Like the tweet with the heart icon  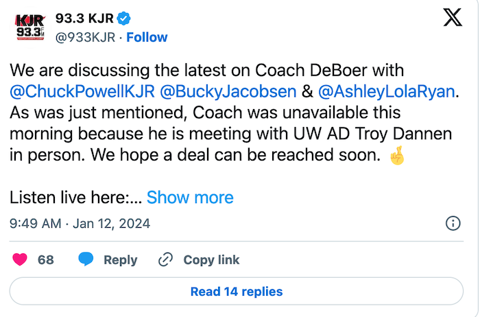[21, 260]
